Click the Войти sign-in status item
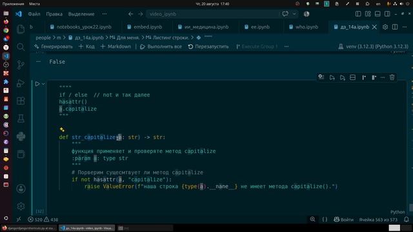 coord(344,219)
